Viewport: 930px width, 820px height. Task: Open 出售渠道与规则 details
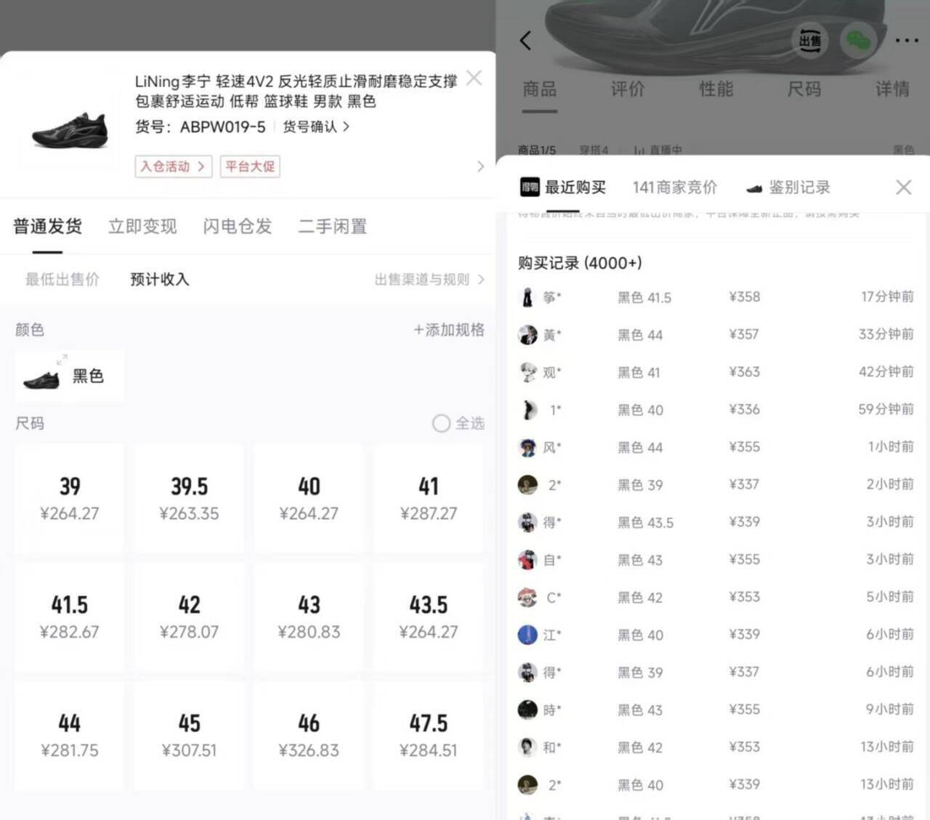click(429, 280)
